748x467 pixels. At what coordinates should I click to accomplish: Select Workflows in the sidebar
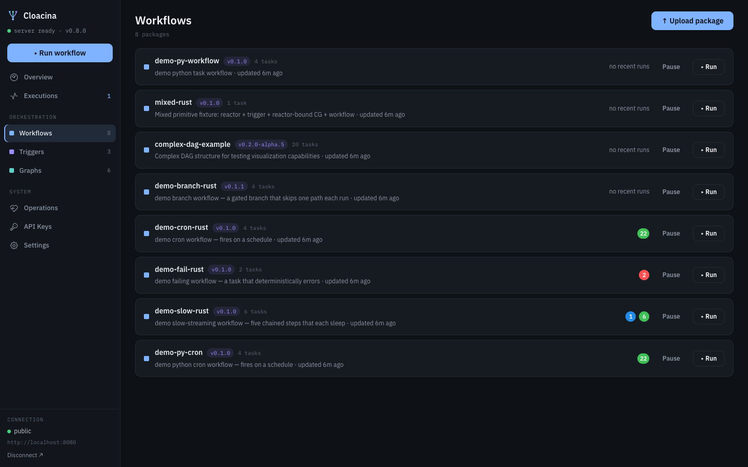tap(60, 133)
